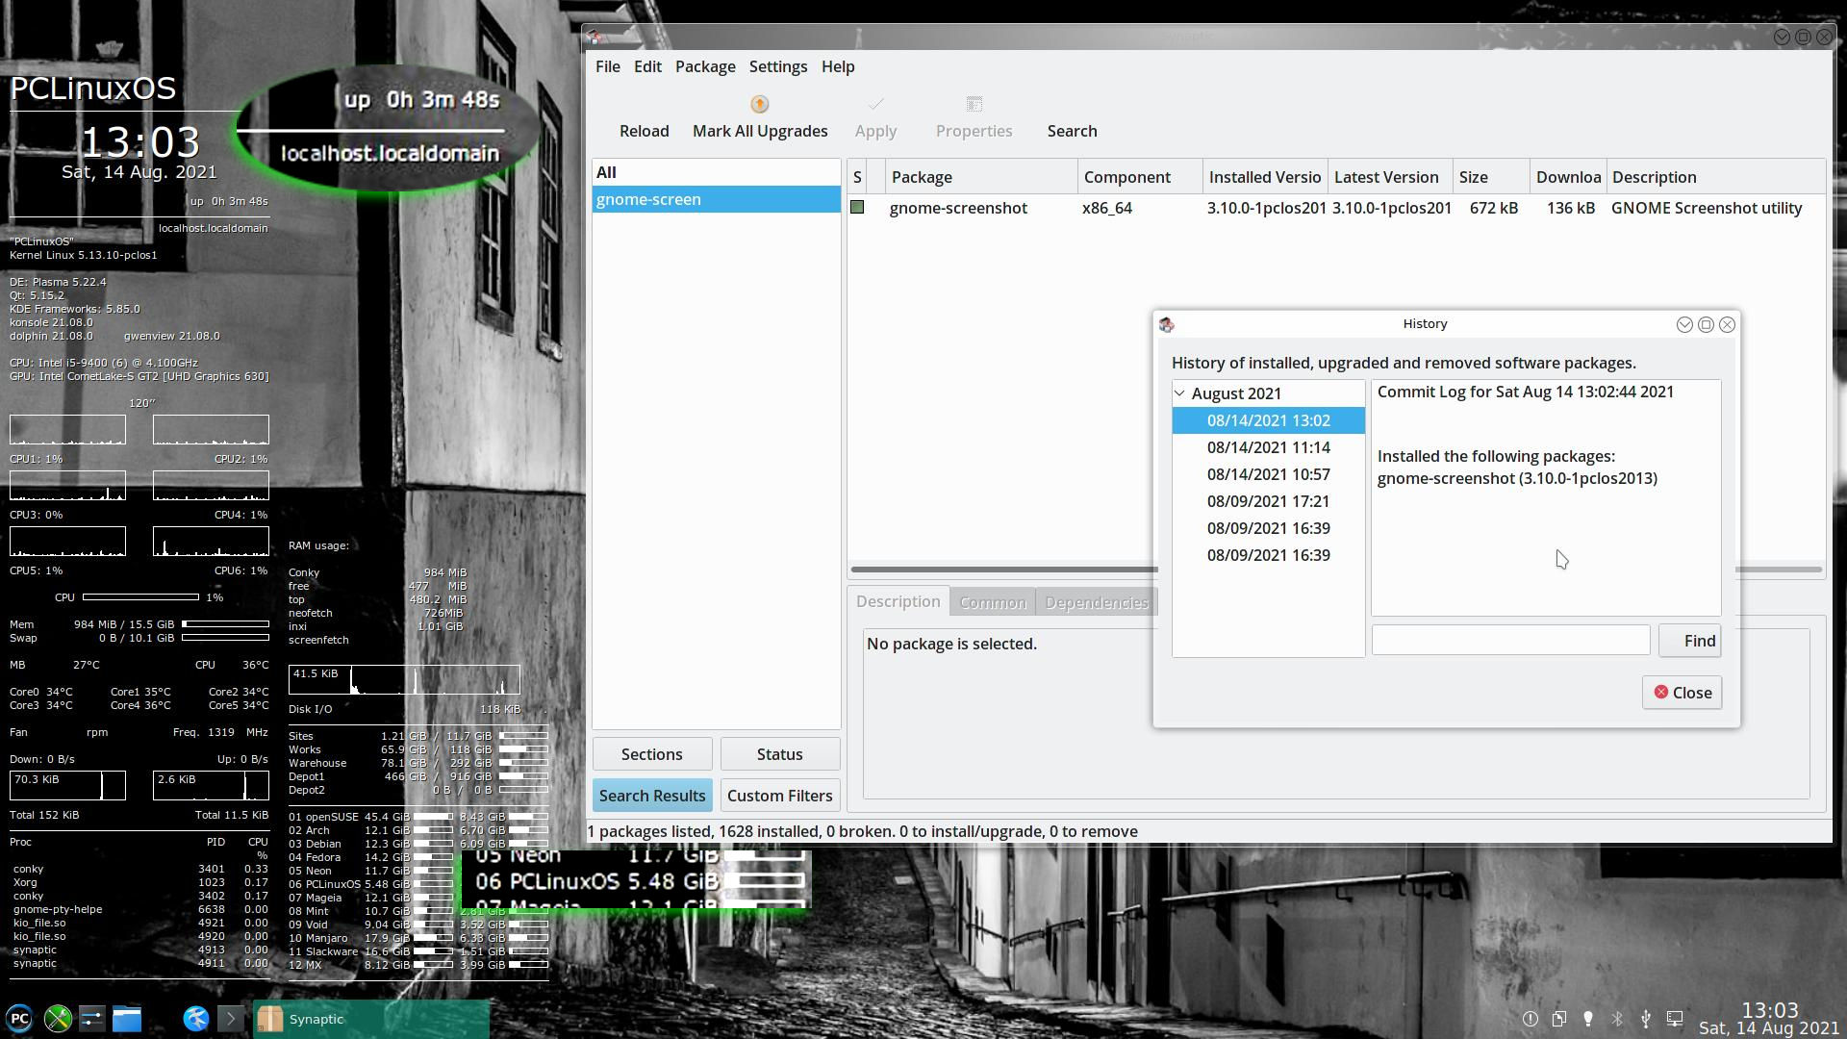1847x1039 pixels.
Task: Click the lightbulb brightness tray icon
Action: point(1587,1019)
